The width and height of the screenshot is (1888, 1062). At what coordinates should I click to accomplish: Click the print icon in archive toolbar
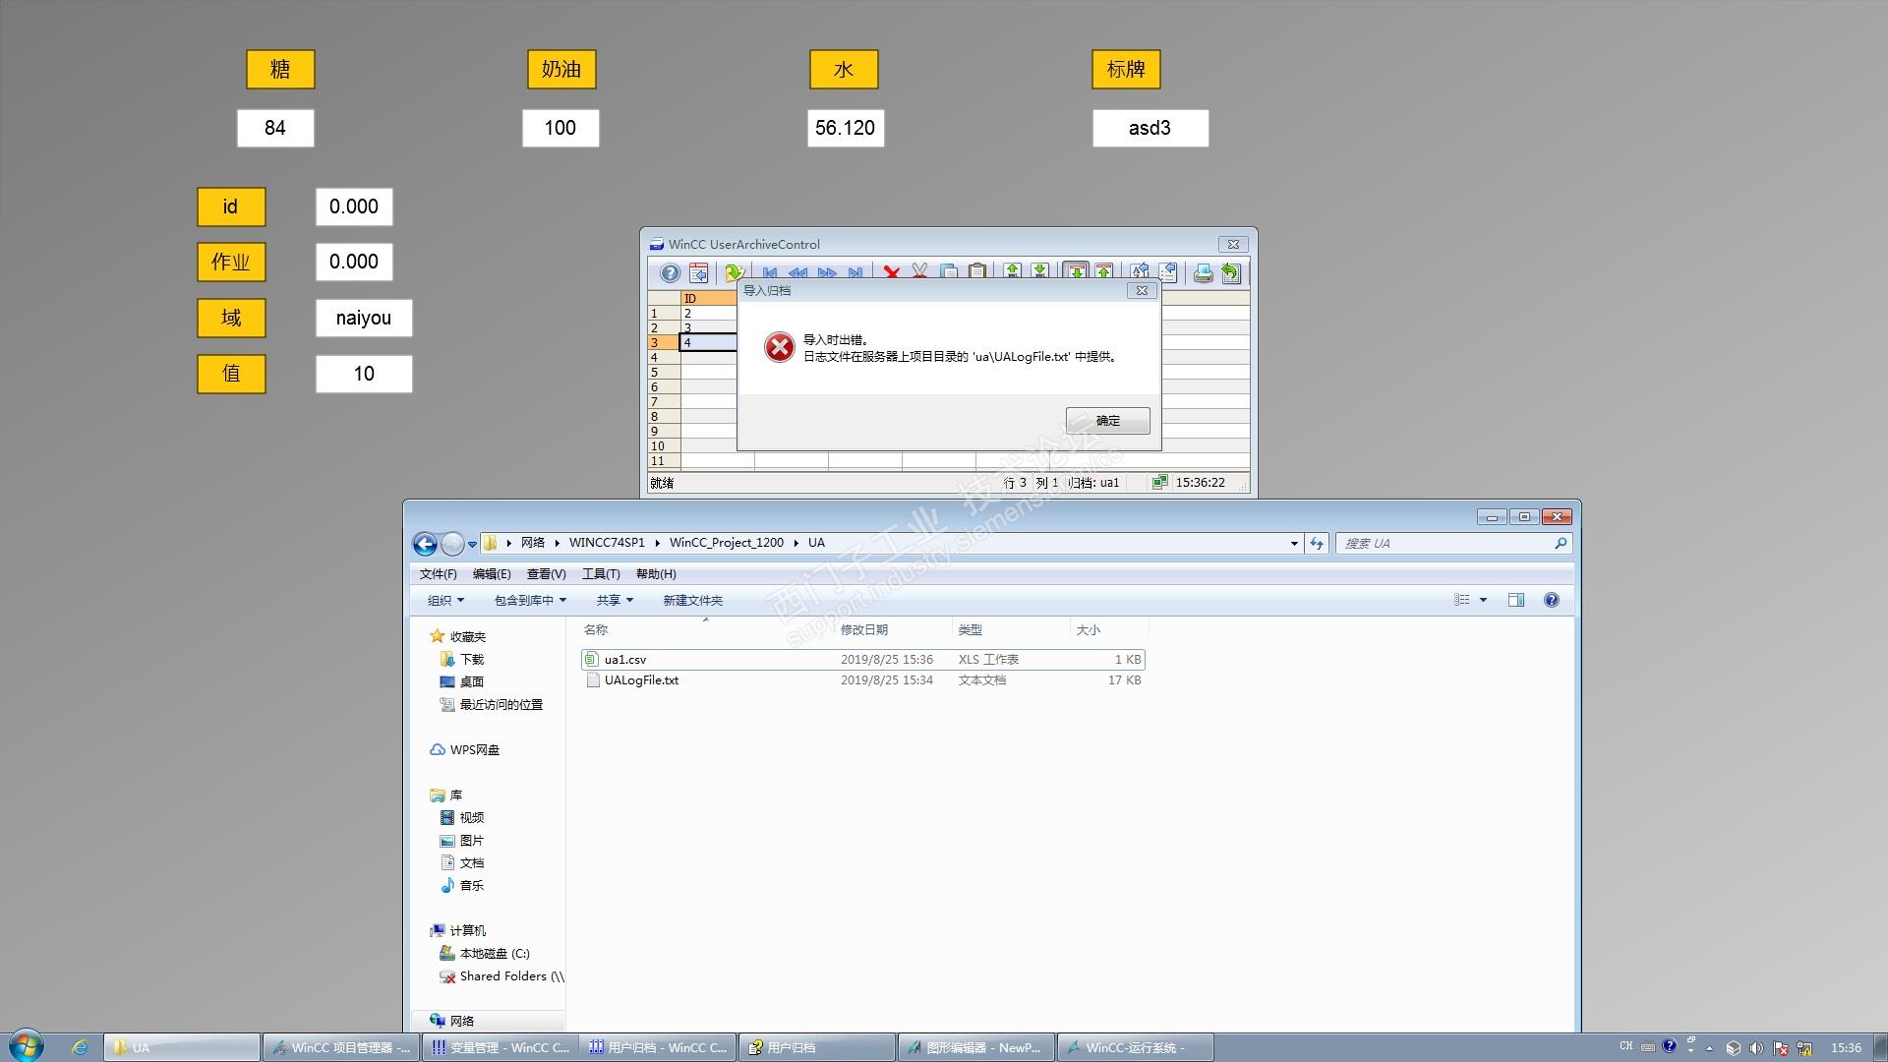click(1203, 273)
